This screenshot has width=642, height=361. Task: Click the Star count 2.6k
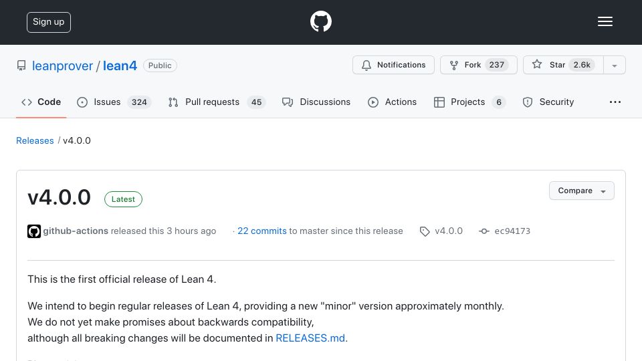pyautogui.click(x=582, y=65)
